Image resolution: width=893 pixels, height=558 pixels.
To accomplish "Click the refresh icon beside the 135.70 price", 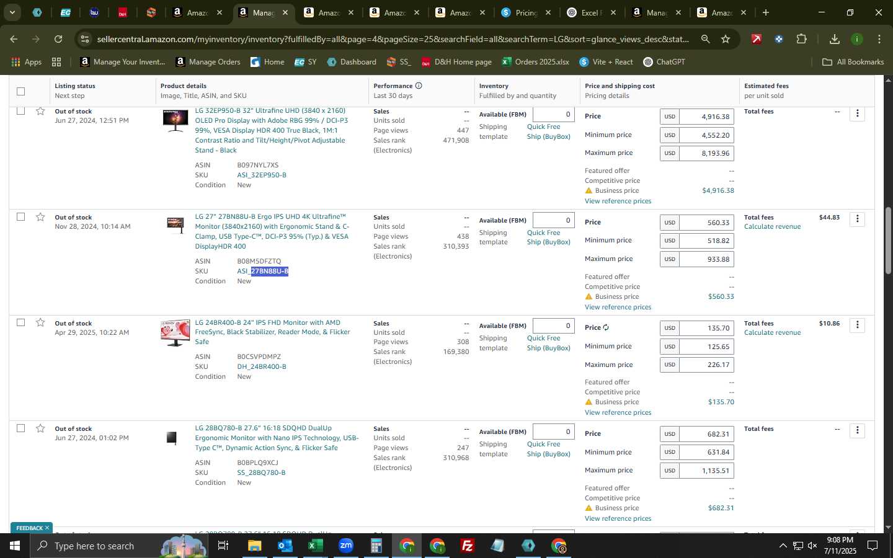I will pos(606,327).
